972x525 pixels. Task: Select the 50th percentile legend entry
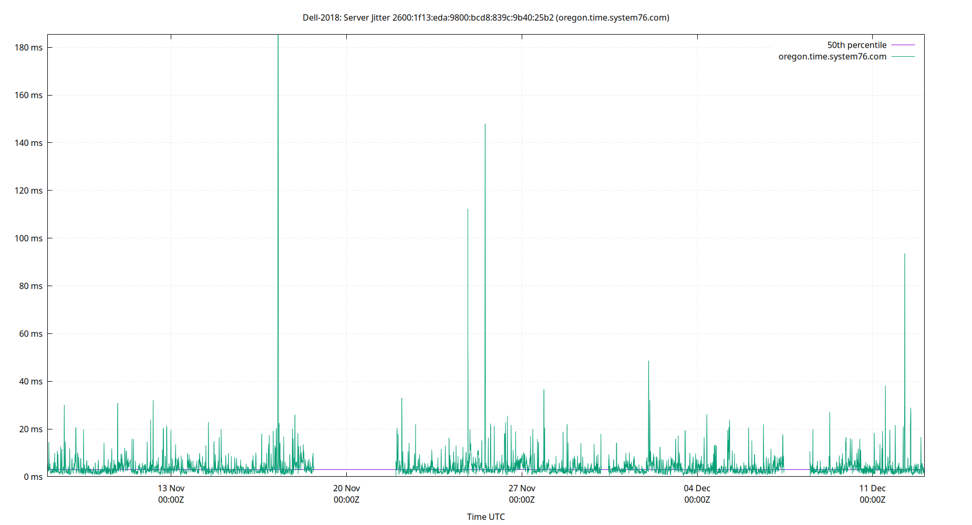[x=856, y=45]
